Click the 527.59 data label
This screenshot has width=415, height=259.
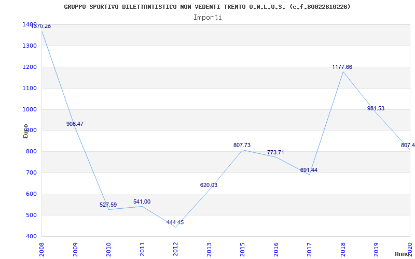(108, 205)
